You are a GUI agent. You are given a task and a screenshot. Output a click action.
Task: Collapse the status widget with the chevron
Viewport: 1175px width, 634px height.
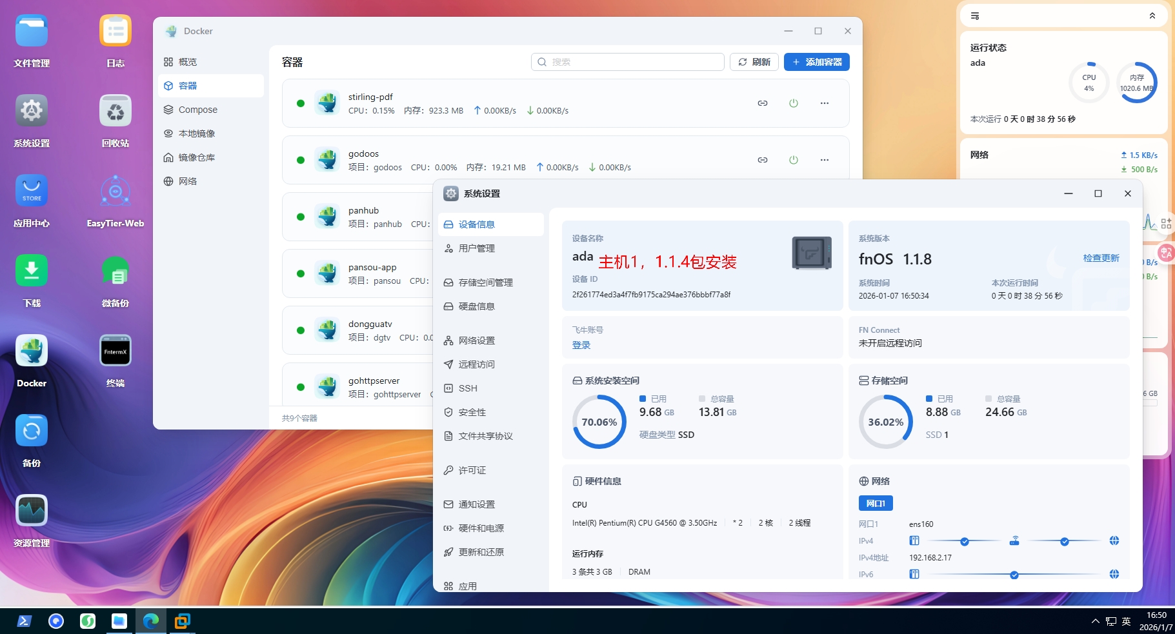pos(1152,15)
